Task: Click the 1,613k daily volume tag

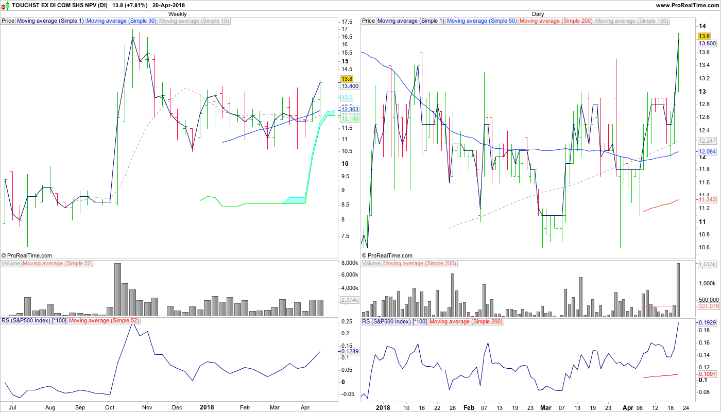Action: (707, 264)
